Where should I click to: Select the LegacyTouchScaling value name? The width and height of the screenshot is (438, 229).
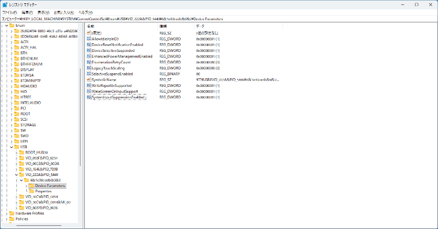pos(108,68)
